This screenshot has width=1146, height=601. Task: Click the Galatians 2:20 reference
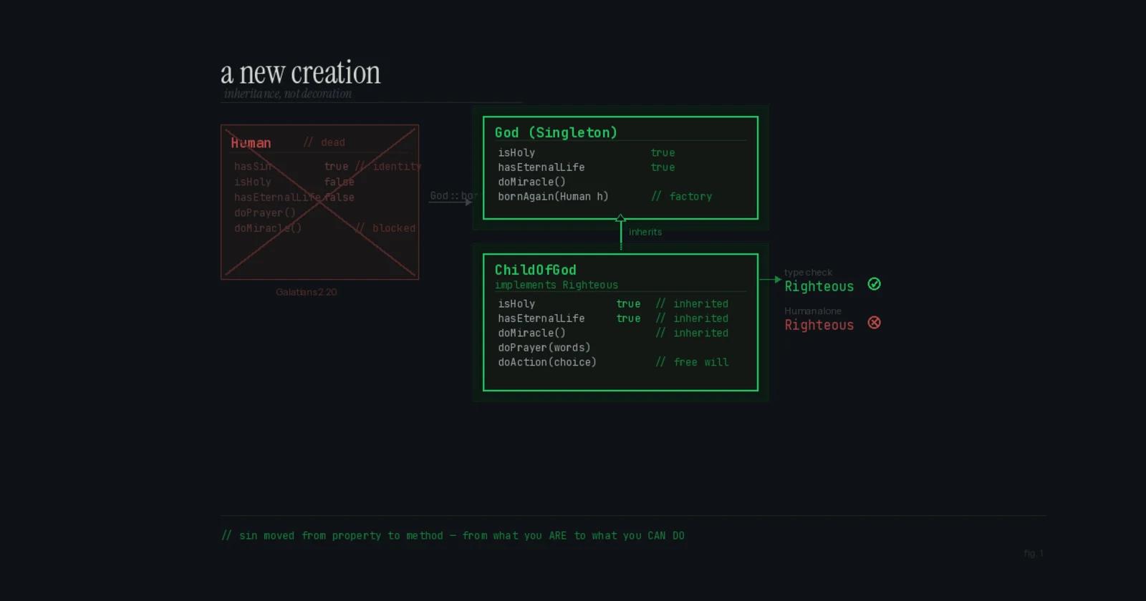[307, 292]
